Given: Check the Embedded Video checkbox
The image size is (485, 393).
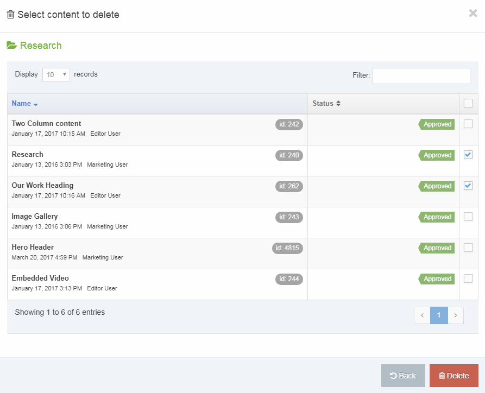Looking at the screenshot, I should tap(468, 278).
